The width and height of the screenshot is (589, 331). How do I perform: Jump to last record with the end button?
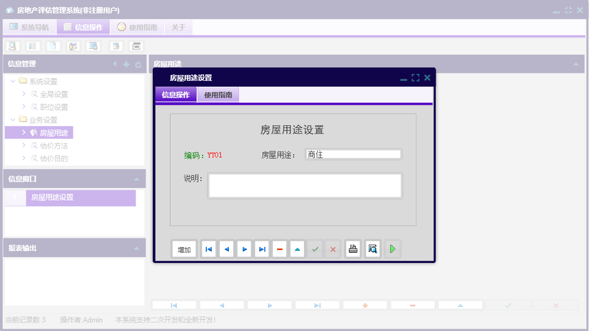pos(262,249)
